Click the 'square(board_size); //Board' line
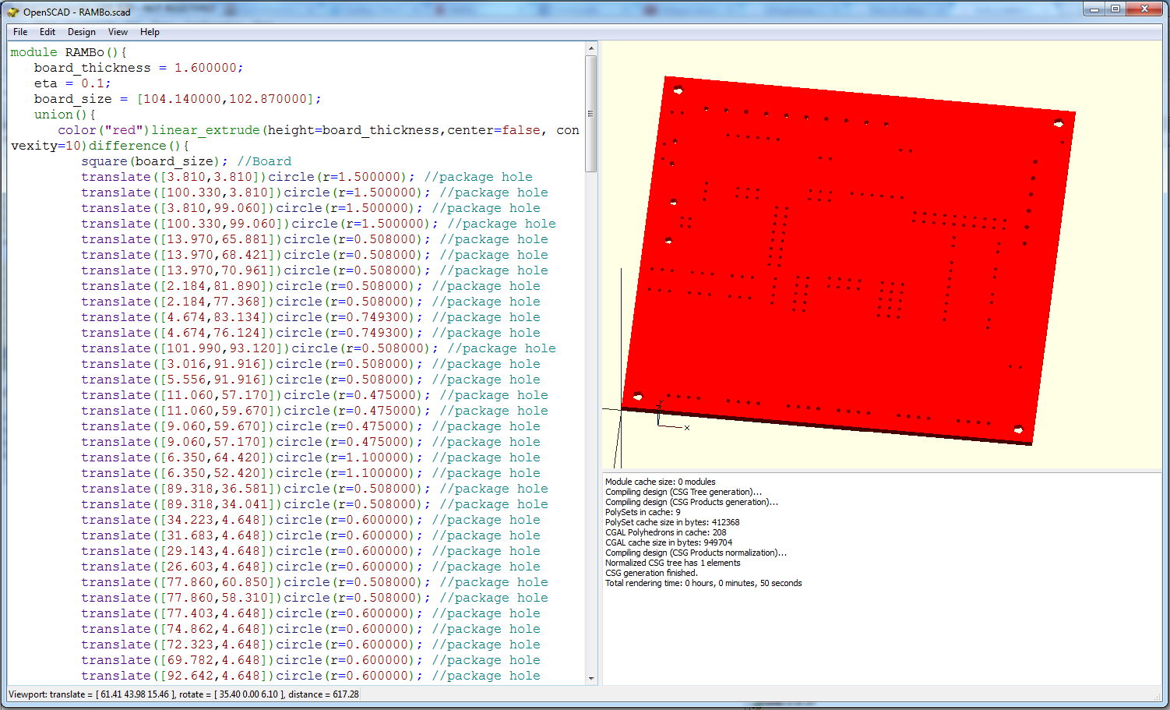The width and height of the screenshot is (1170, 710). pyautogui.click(x=186, y=161)
